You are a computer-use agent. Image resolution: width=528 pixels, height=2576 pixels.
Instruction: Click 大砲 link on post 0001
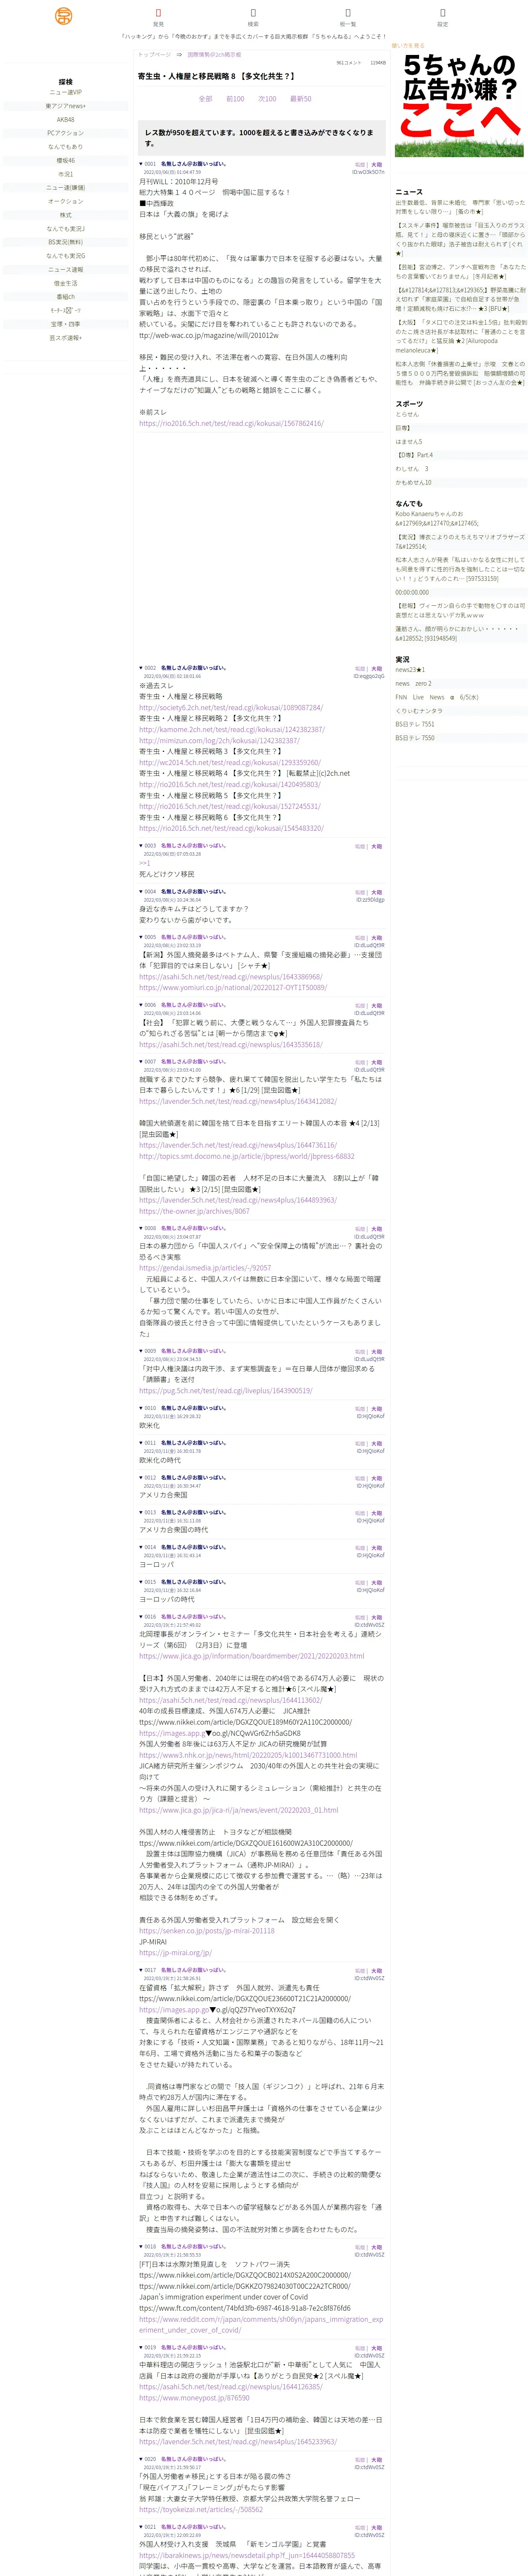(377, 164)
